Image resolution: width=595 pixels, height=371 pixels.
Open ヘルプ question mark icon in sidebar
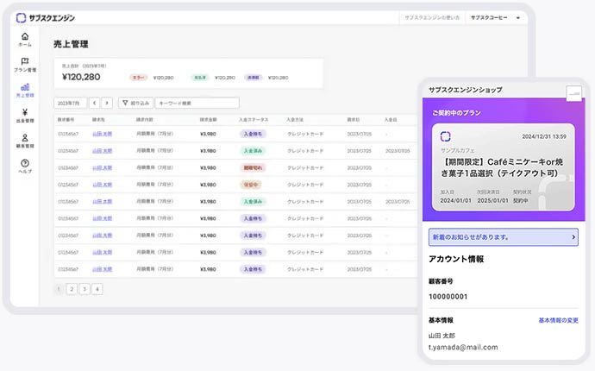(x=25, y=163)
